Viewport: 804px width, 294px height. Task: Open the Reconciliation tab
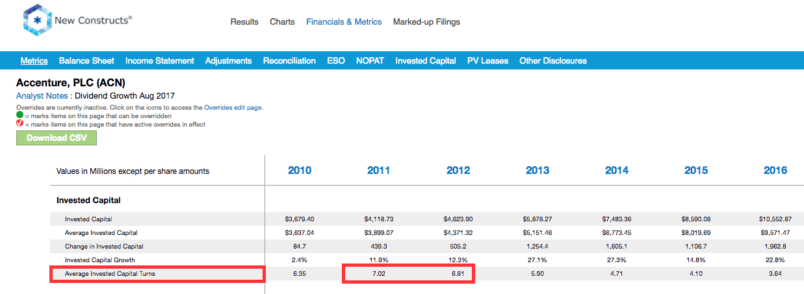[289, 60]
